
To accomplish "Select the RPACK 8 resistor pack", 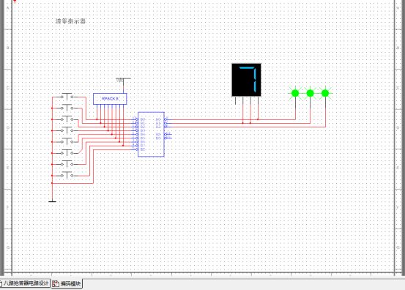I will click(110, 99).
